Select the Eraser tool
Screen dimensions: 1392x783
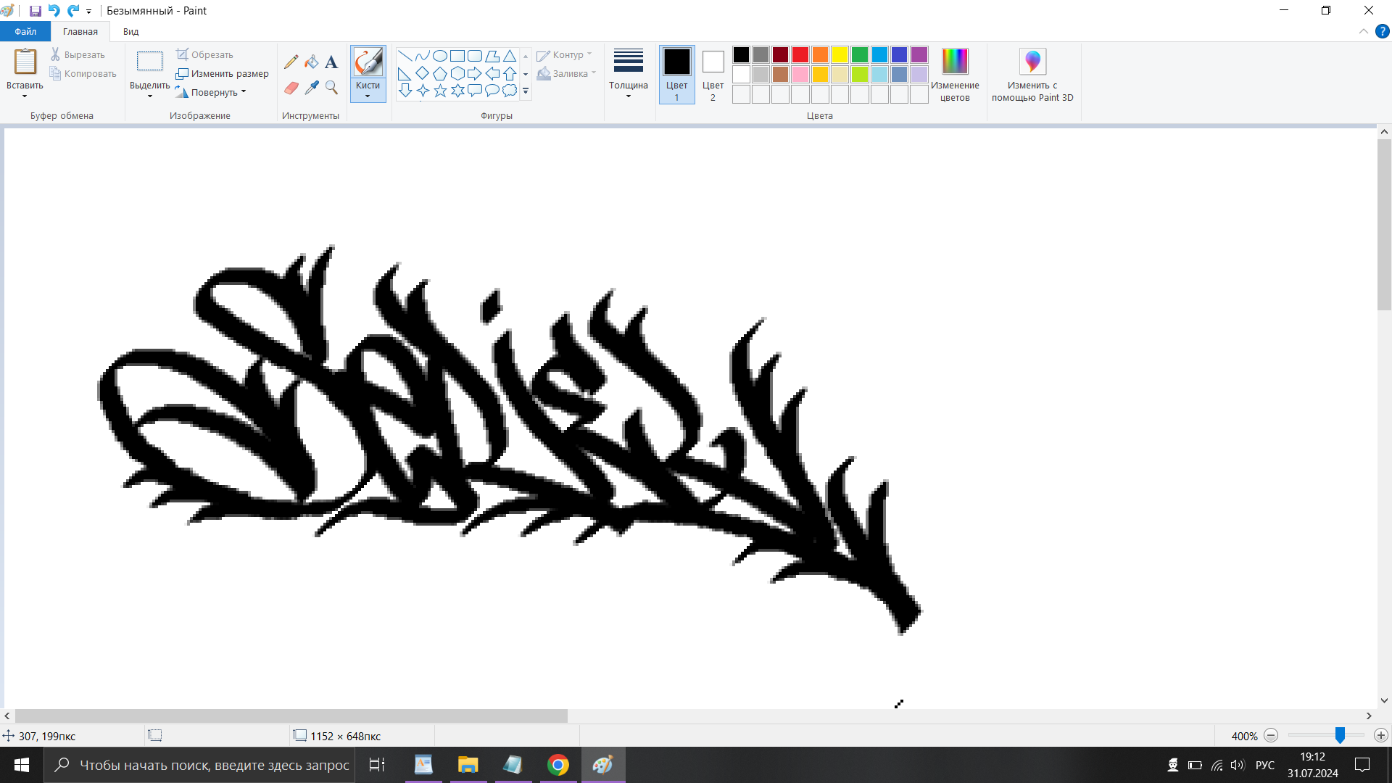291,88
